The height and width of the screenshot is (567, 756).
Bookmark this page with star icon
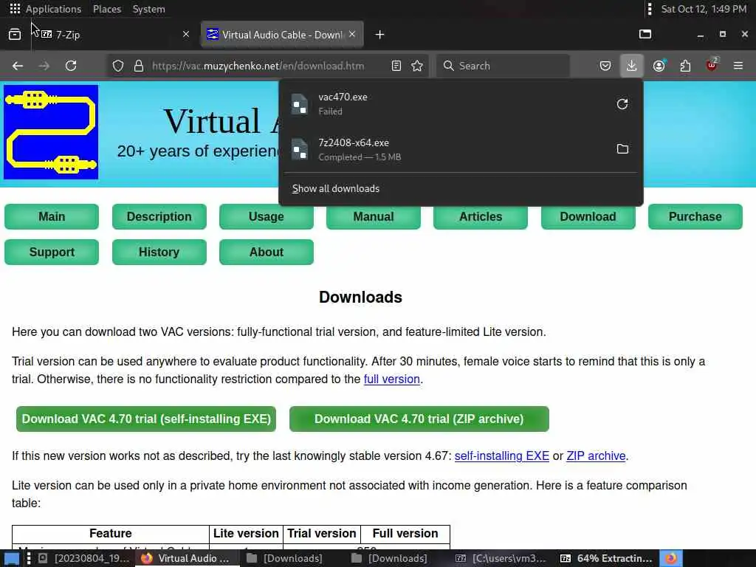[417, 66]
